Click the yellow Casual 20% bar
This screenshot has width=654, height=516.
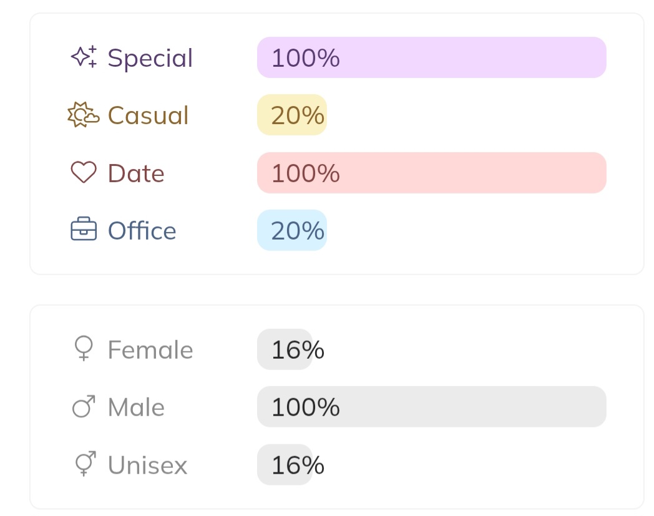coord(292,115)
